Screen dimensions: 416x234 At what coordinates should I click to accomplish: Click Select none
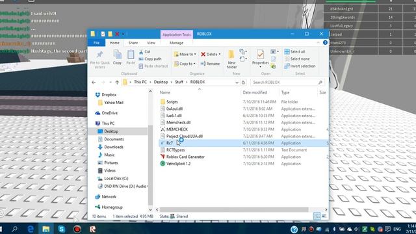click(x=297, y=59)
